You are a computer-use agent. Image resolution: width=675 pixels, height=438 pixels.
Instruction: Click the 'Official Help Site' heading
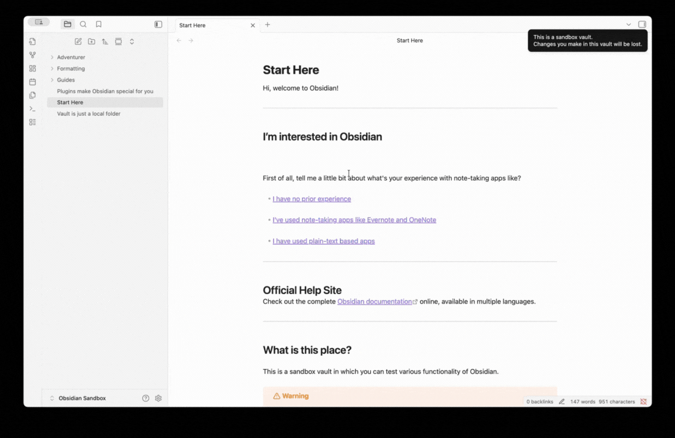(x=302, y=290)
